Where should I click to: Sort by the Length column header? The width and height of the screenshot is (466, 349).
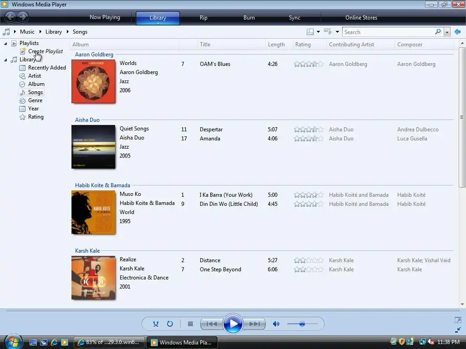coord(279,45)
